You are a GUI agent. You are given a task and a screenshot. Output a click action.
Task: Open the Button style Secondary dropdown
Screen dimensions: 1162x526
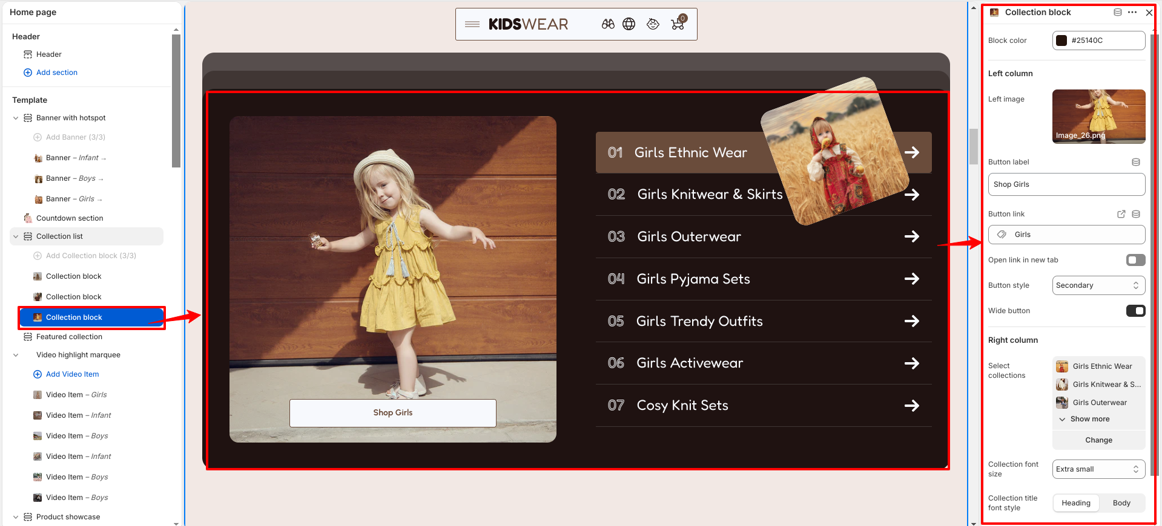pos(1098,285)
